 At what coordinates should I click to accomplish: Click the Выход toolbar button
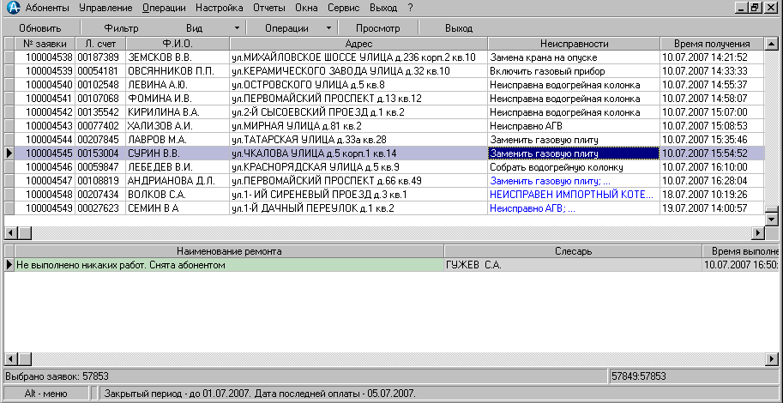pyautogui.click(x=459, y=28)
